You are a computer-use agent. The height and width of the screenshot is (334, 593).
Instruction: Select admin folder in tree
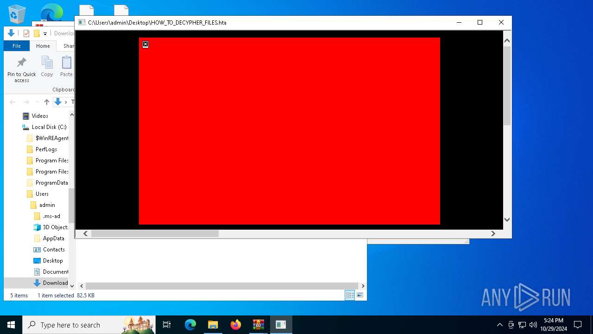(47, 205)
